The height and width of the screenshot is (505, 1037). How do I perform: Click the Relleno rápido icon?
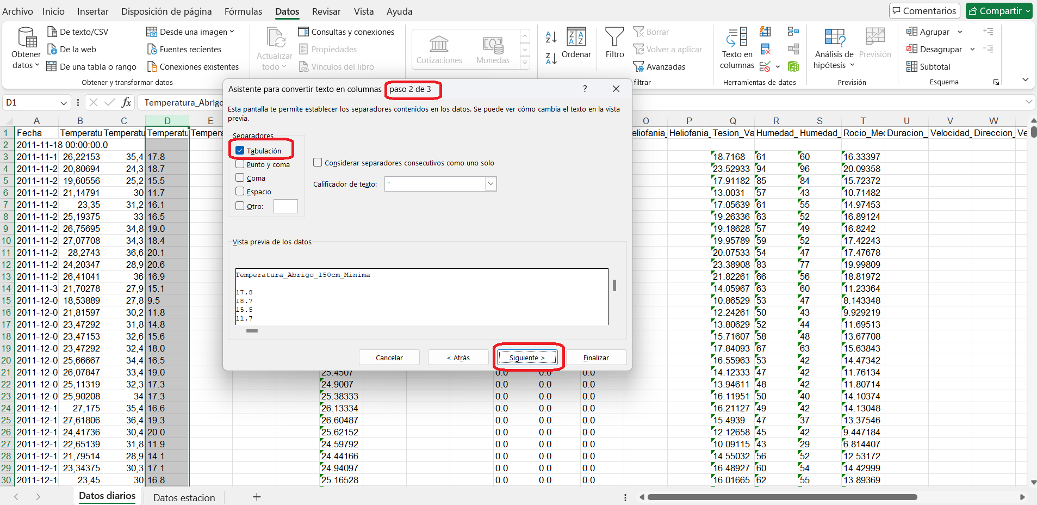pyautogui.click(x=765, y=32)
